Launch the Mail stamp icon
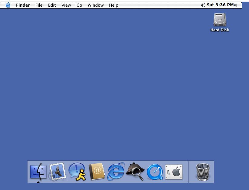 (57, 172)
